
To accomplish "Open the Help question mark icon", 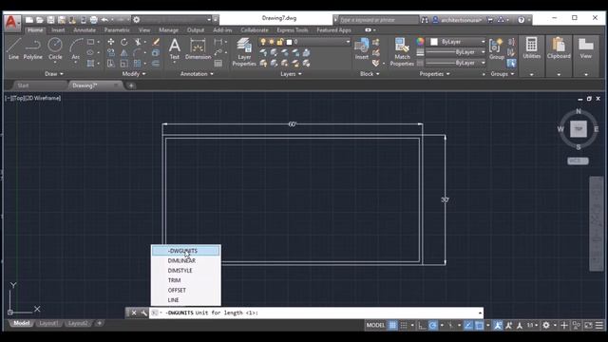I will [x=522, y=20].
